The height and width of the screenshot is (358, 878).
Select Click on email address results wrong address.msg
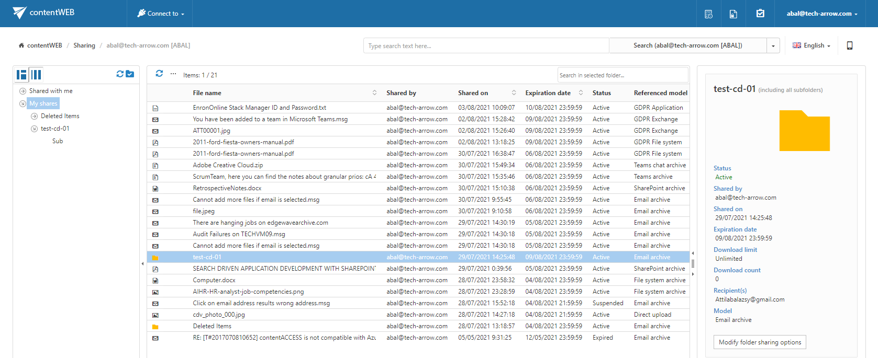pos(261,303)
